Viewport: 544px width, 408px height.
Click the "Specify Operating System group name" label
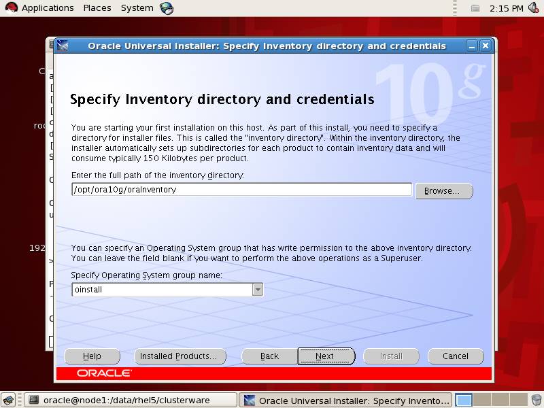coord(146,275)
